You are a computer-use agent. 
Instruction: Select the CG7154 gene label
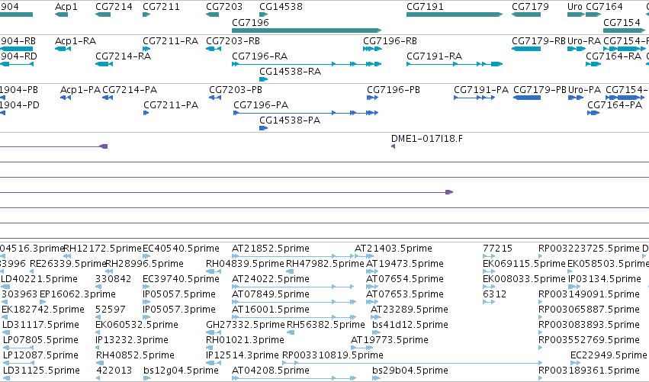622,22
